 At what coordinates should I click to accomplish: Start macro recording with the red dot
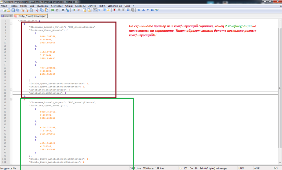tap(114, 10)
